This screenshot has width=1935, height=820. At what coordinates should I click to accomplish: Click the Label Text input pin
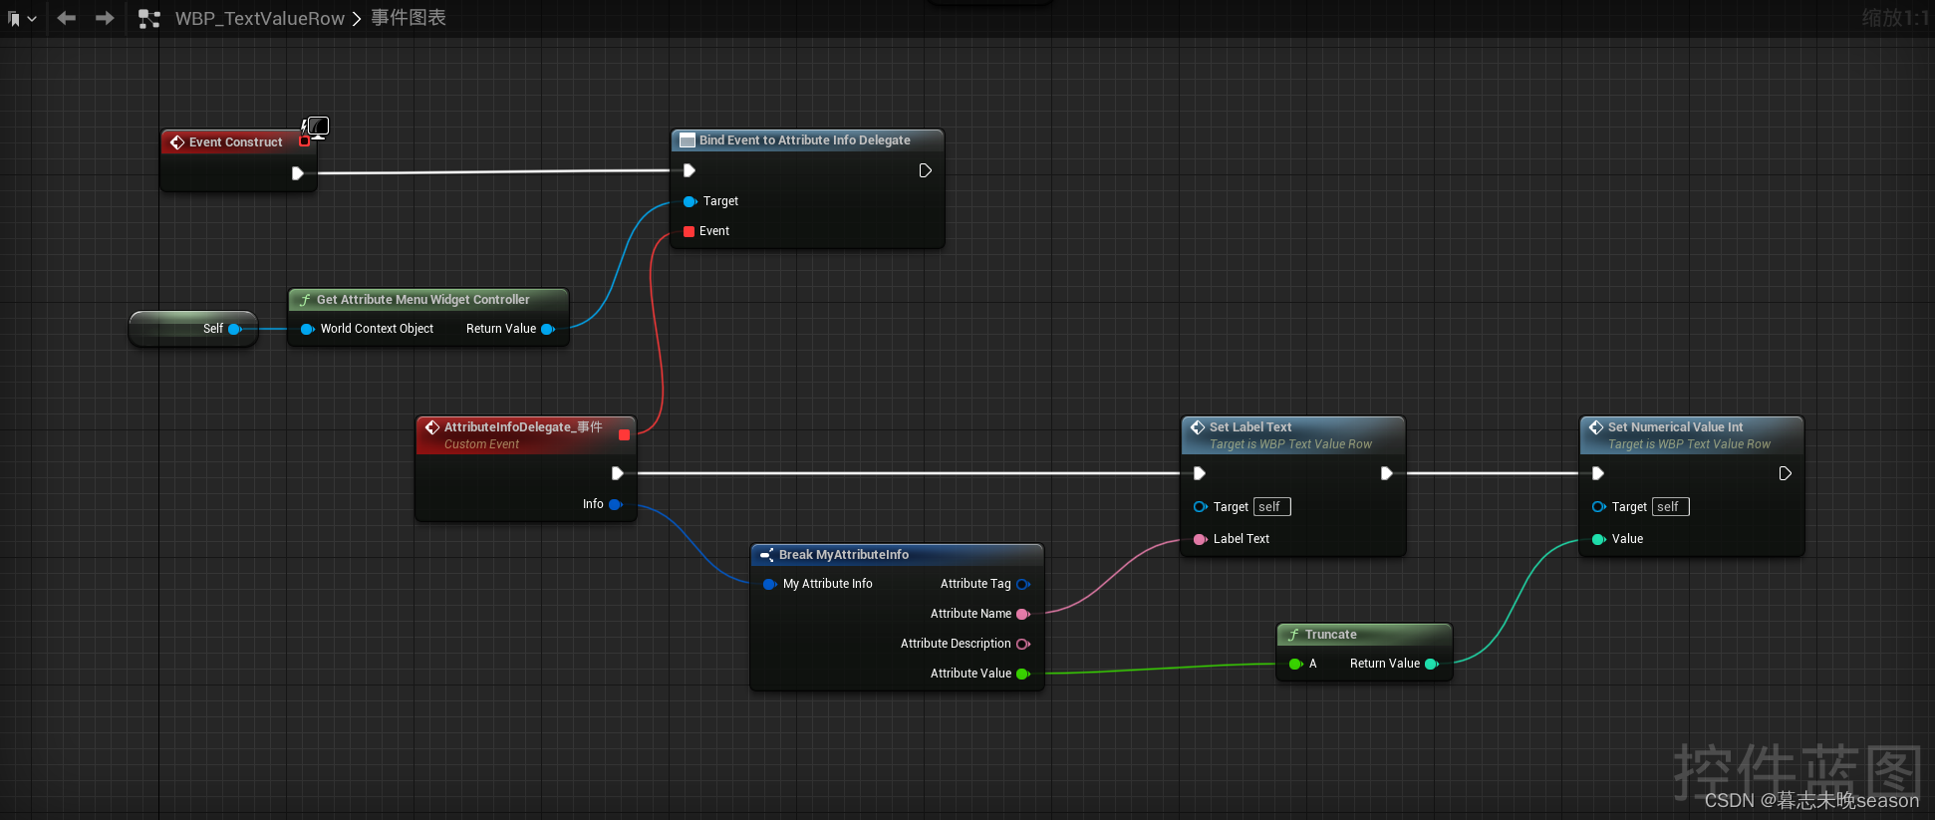1200,539
